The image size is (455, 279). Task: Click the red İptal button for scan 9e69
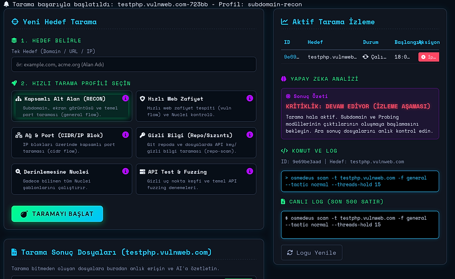[429, 57]
